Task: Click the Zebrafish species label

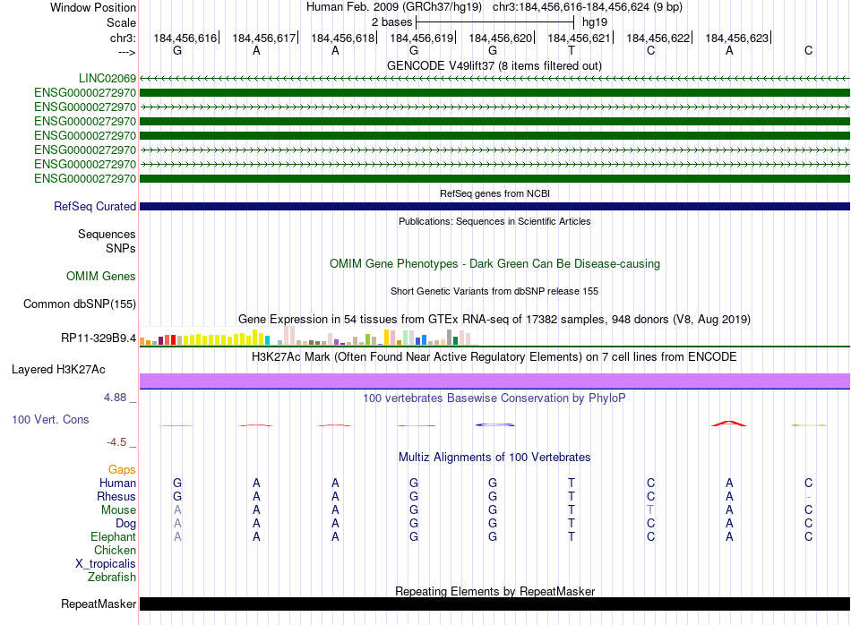Action: click(x=112, y=578)
